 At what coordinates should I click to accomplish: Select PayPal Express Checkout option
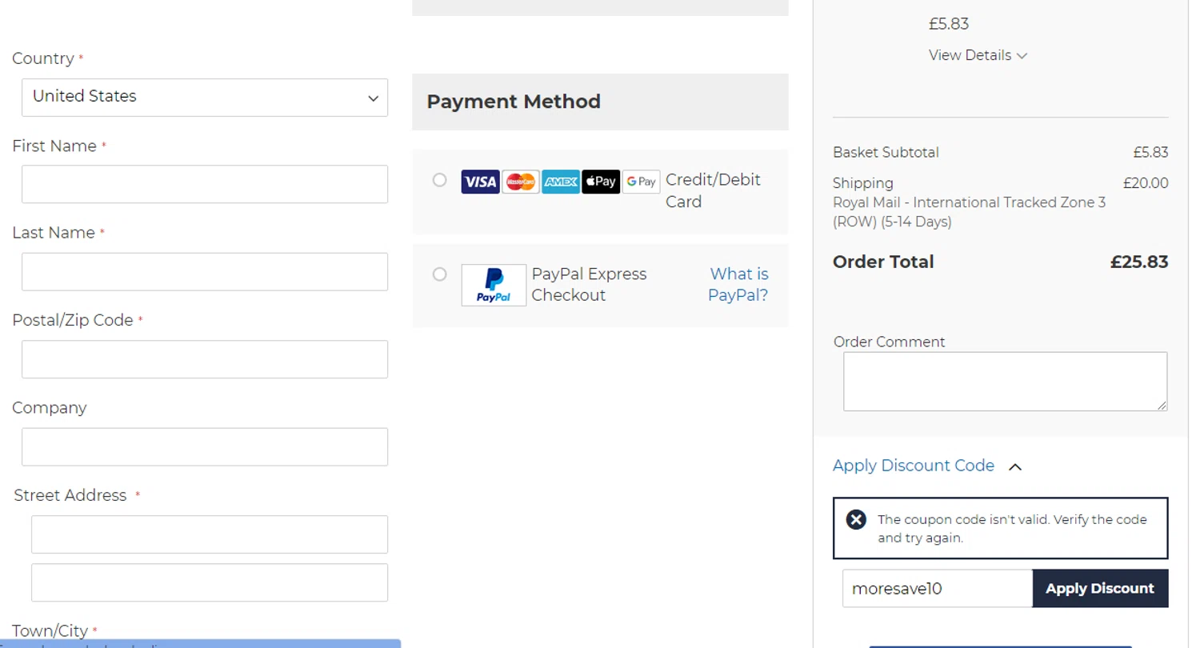pos(439,274)
